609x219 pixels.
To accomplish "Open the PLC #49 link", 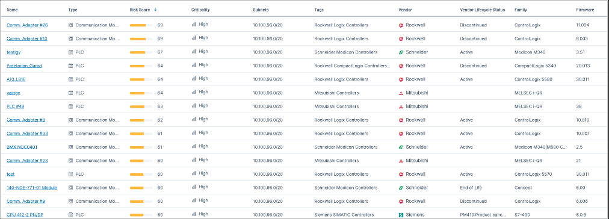I will point(16,106).
